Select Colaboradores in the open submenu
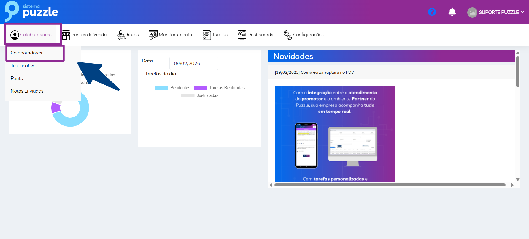Viewport: 529px width, 239px height. 26,53
